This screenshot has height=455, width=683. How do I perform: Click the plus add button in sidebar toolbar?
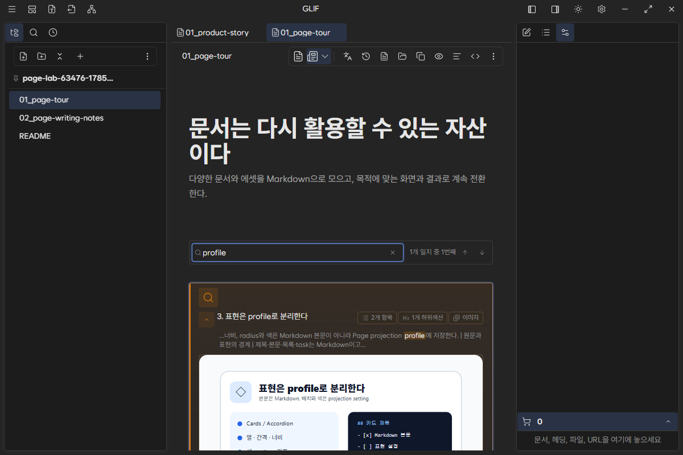80,56
